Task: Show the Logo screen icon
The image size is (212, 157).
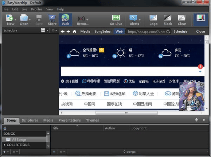Action: [154, 18]
